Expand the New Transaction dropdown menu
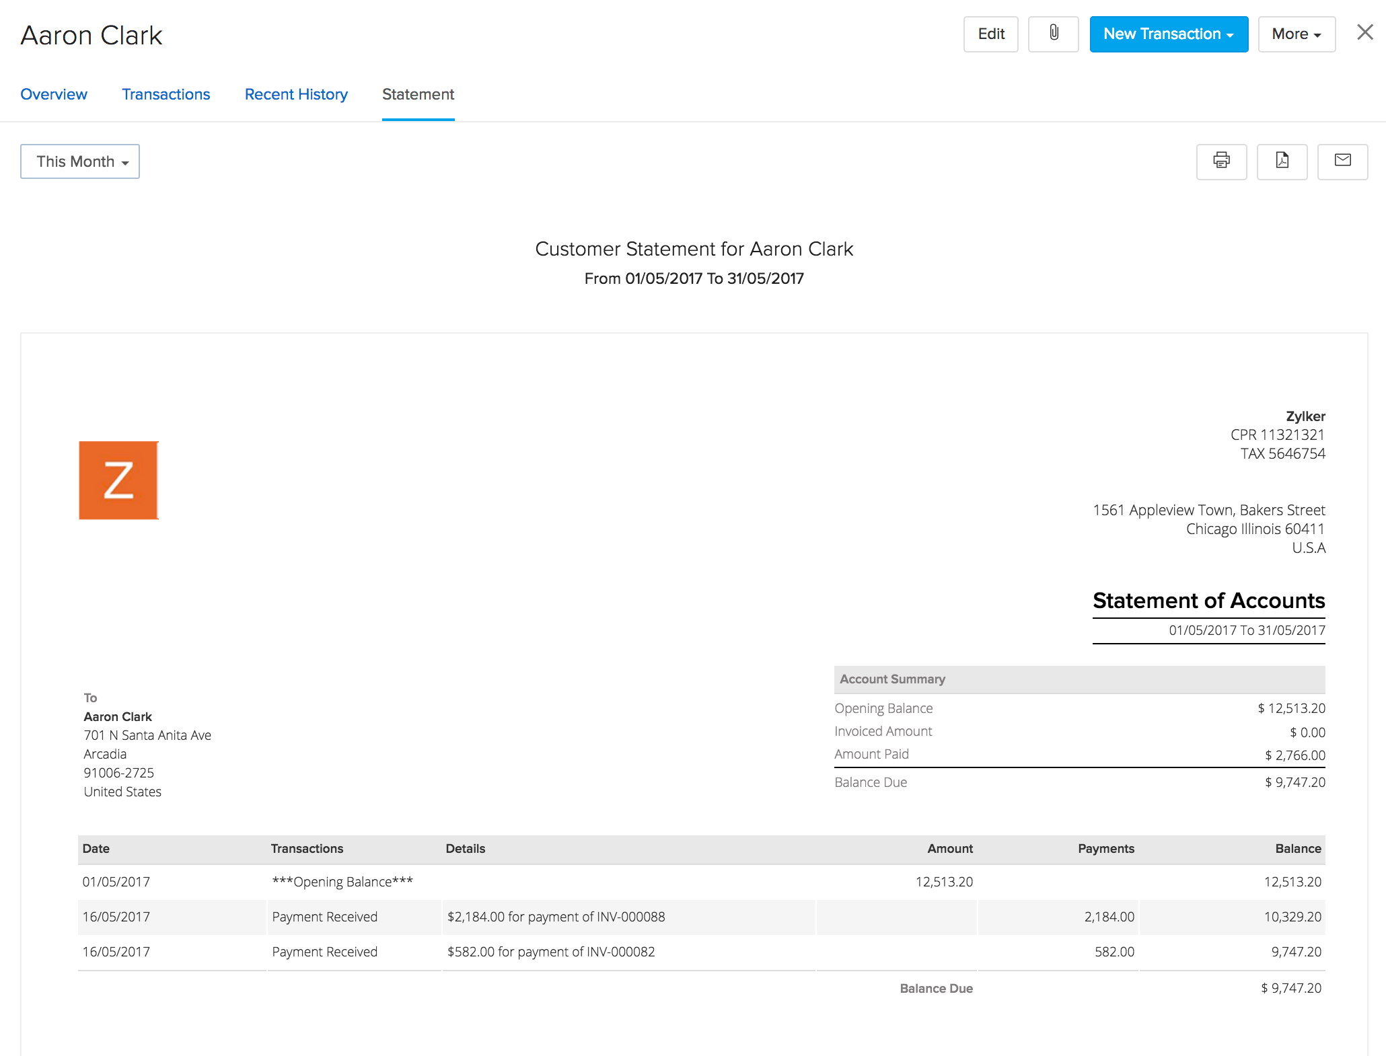1386x1056 pixels. point(1166,34)
